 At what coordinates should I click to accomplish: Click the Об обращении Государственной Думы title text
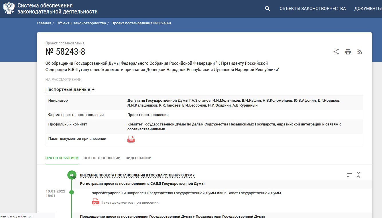[x=162, y=66]
